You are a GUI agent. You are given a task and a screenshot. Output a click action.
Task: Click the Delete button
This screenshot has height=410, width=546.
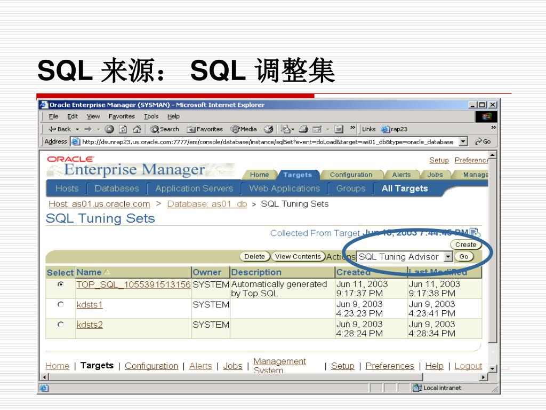(x=254, y=257)
